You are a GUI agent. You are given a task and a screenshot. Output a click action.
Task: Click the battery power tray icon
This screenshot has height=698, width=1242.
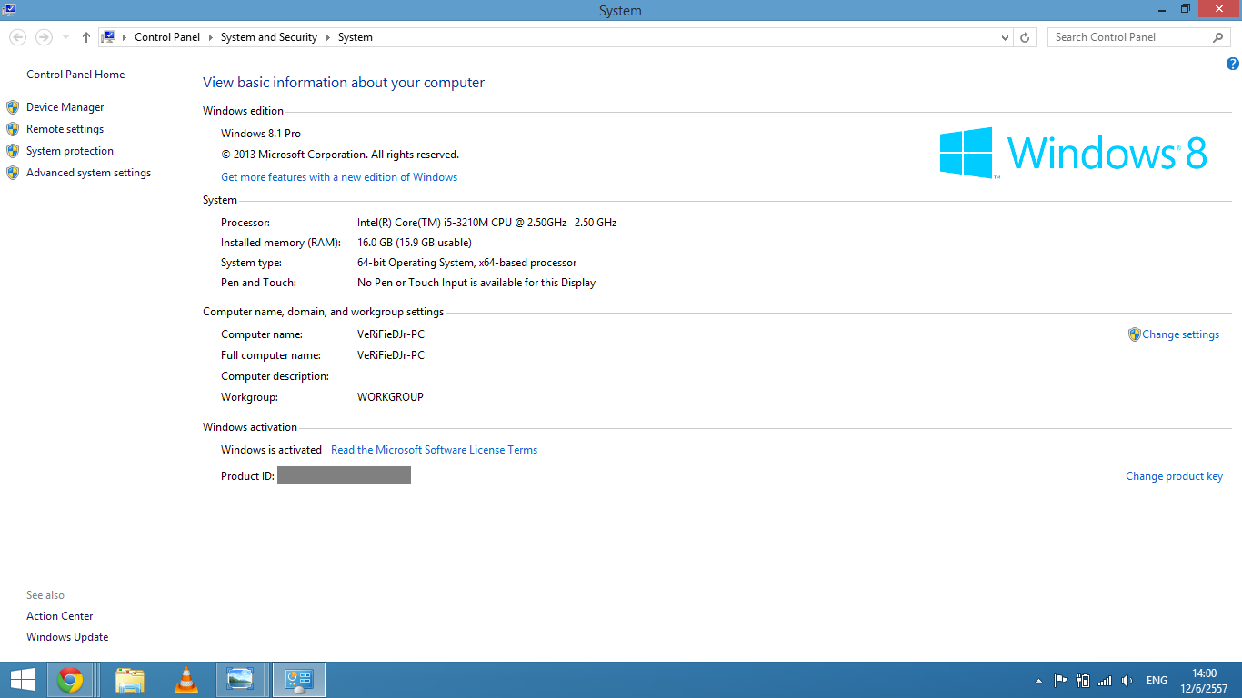1082,681
